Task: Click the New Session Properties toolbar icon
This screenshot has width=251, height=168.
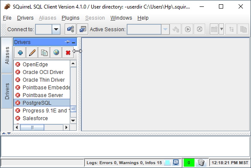Action: click(x=83, y=29)
